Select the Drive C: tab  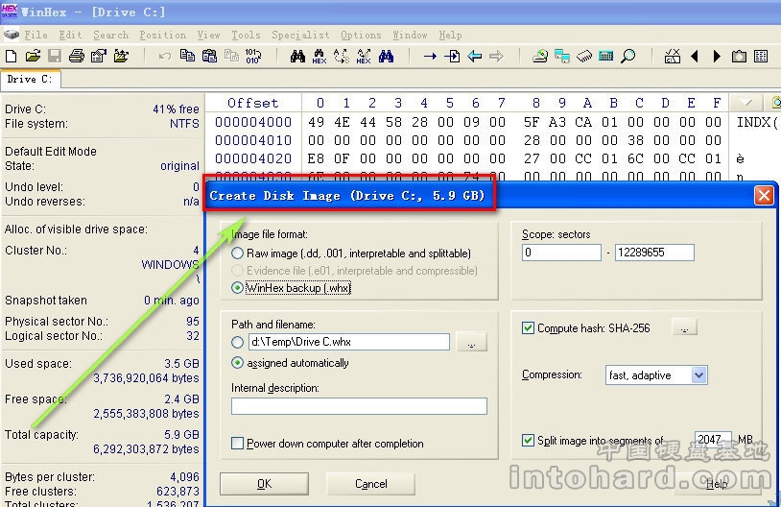click(x=30, y=80)
